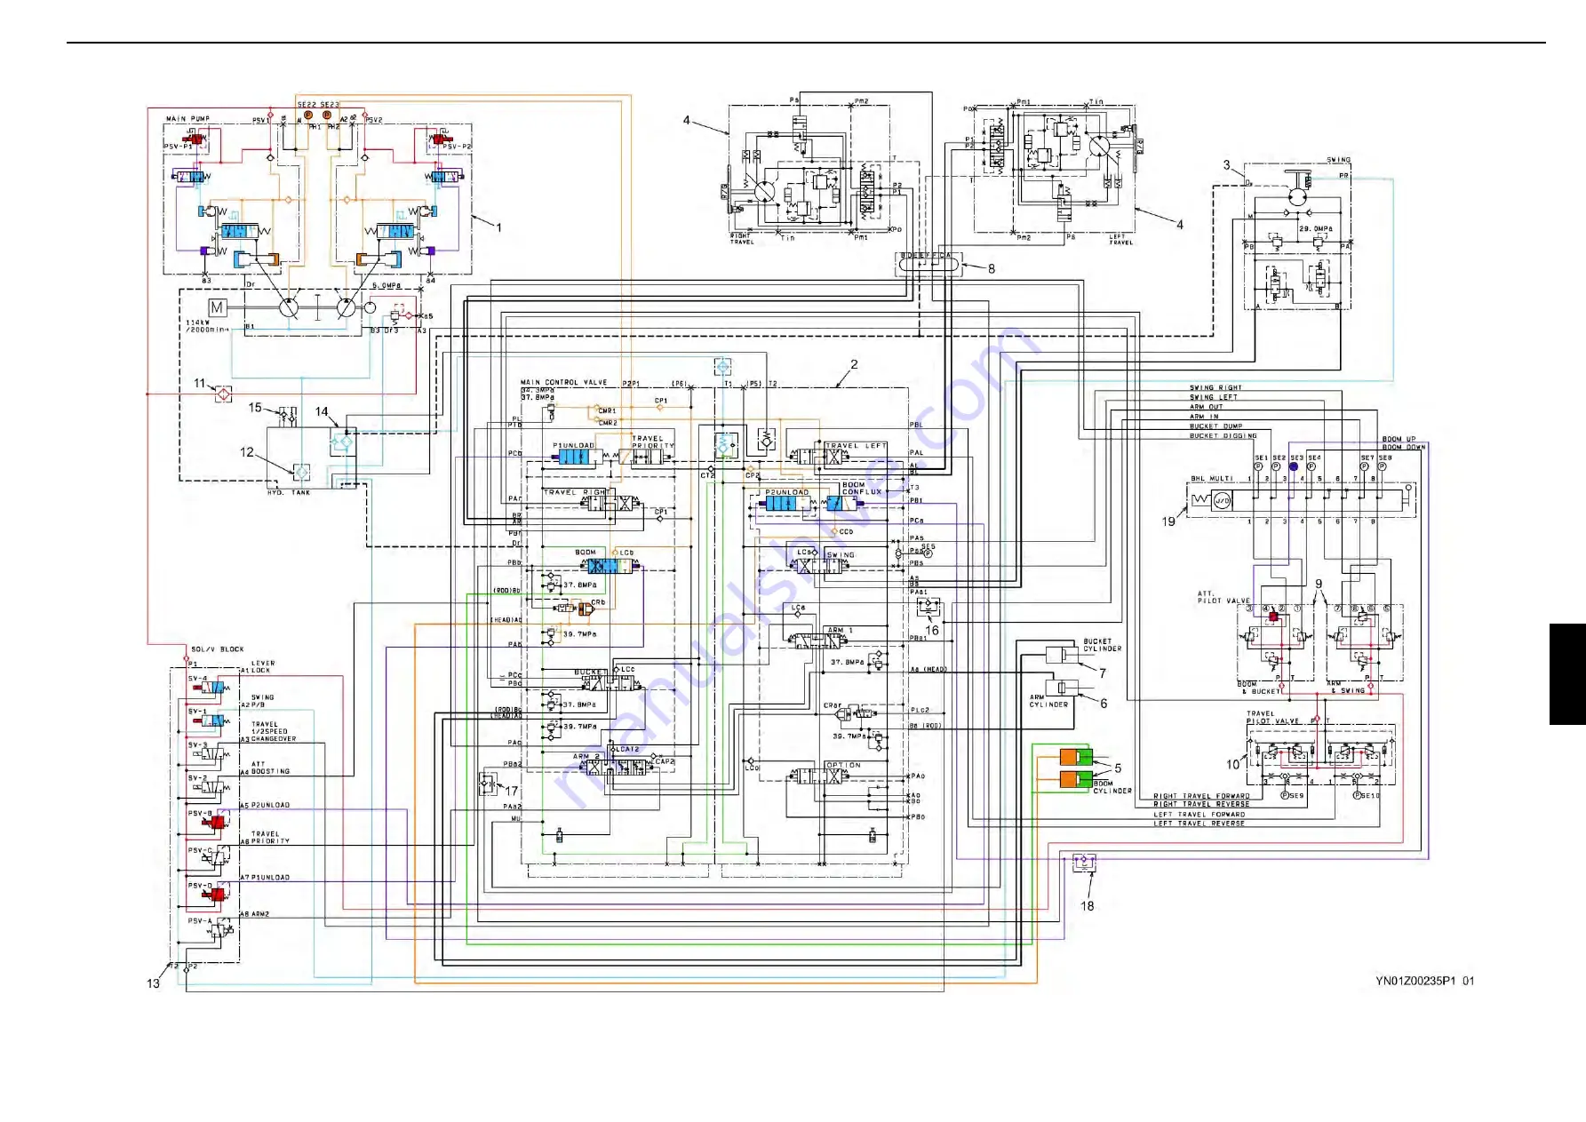1586x1122 pixels.
Task: Select the A7 P1UNLOAD port label
Action: [265, 877]
